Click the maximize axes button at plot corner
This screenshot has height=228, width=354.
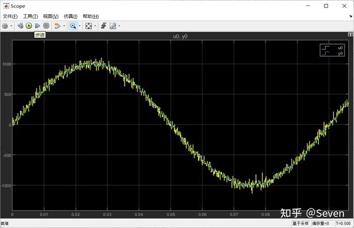[350, 35]
